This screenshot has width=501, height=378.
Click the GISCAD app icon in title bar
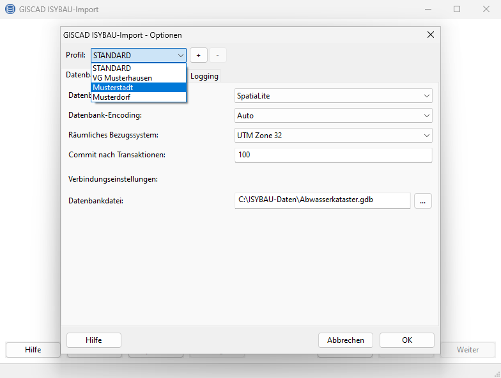click(x=10, y=9)
